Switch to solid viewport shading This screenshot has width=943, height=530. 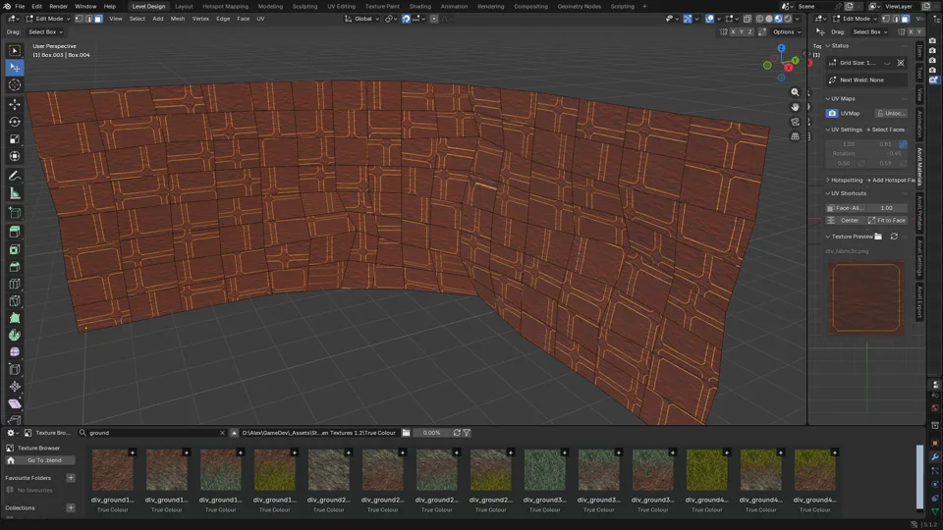pyautogui.click(x=768, y=19)
